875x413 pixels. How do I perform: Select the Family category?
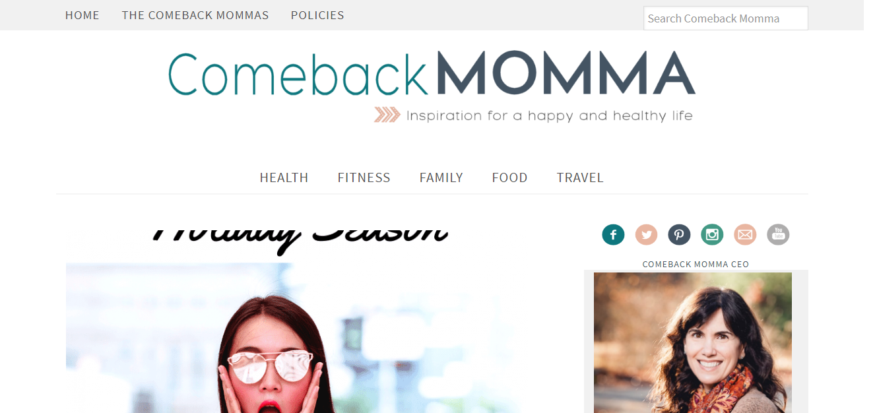tap(441, 177)
